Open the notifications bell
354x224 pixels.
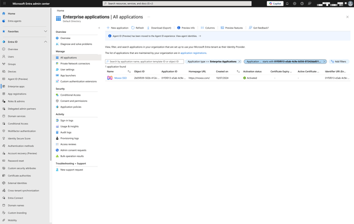click(287, 4)
